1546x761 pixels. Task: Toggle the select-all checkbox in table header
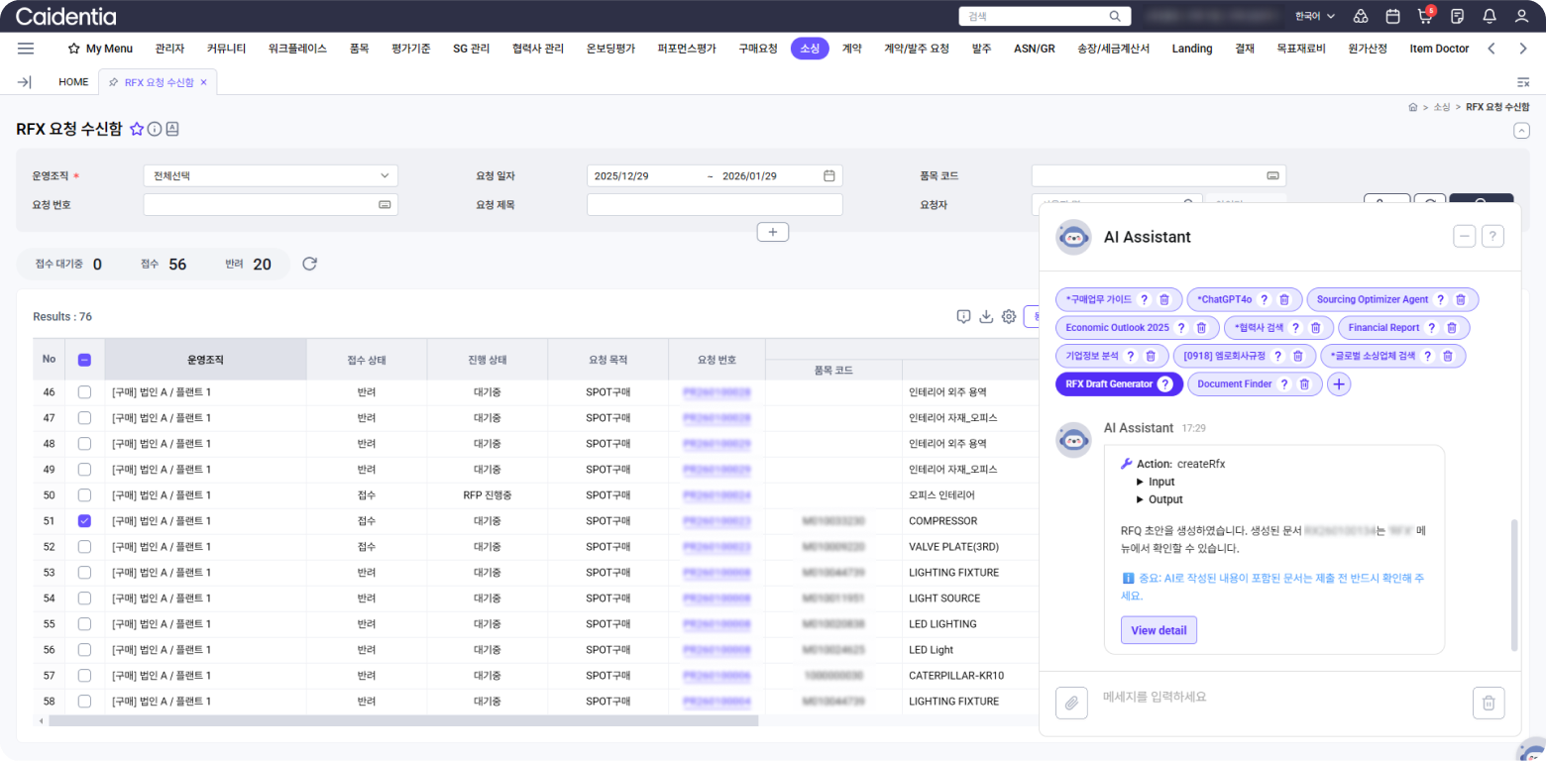[x=84, y=361]
